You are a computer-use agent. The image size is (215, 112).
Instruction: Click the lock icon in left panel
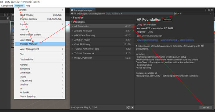[5, 15]
